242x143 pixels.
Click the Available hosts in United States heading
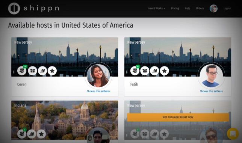point(71,25)
